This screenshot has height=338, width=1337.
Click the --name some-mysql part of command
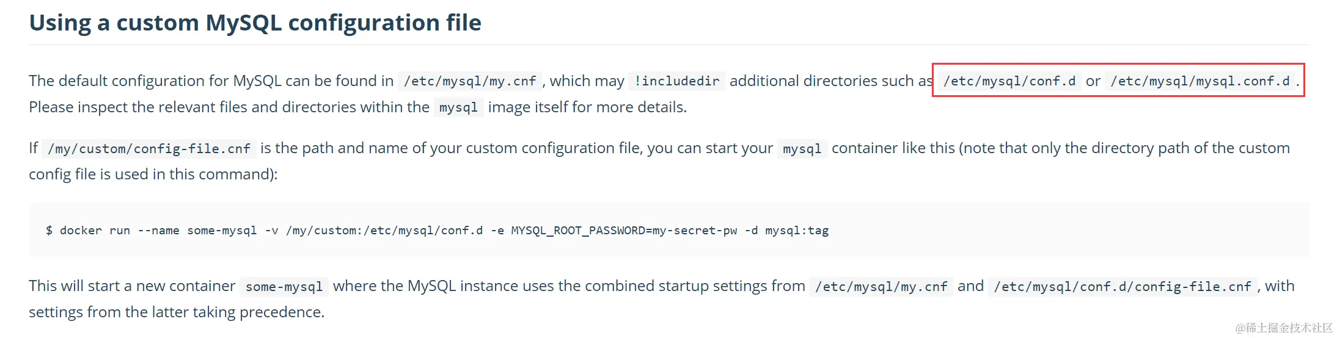pyautogui.click(x=197, y=231)
